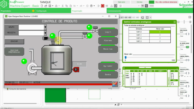Click the Copy icon in toolbar

click(67, 6)
